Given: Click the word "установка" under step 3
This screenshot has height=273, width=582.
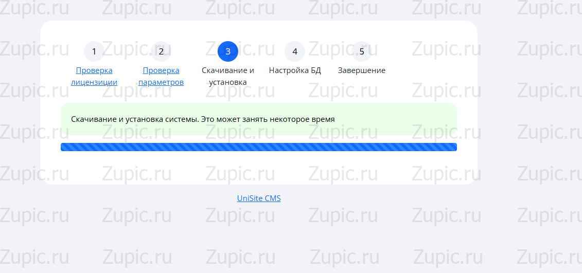Looking at the screenshot, I should [228, 82].
